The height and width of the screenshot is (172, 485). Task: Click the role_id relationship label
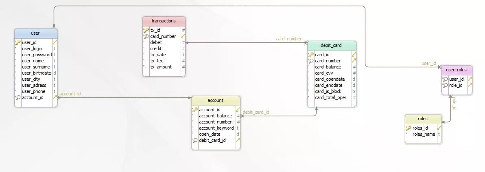click(x=454, y=104)
